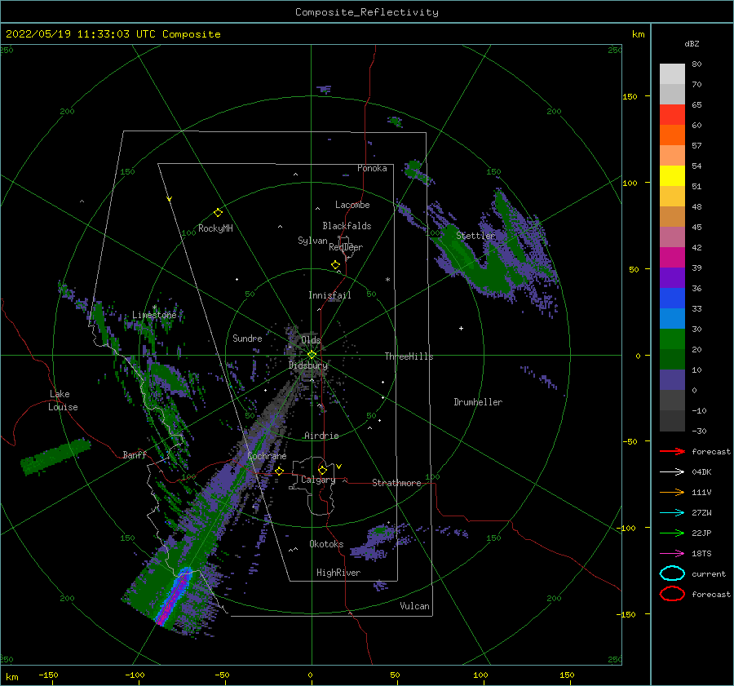Click the RedDeer city label
The width and height of the screenshot is (734, 686).
(346, 247)
